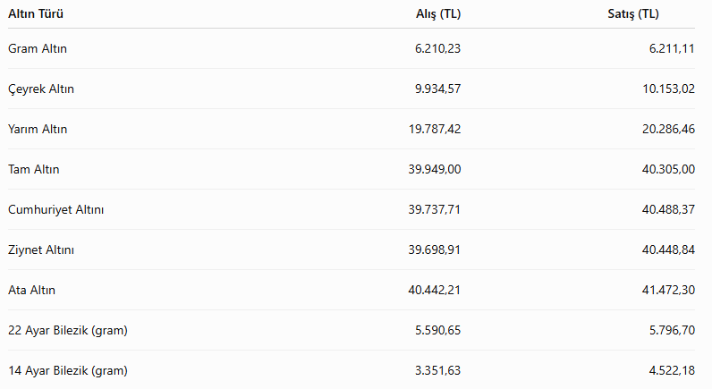Viewport: 712px width, 389px height.
Task: Select the Gram Altın row label
Action: click(38, 48)
